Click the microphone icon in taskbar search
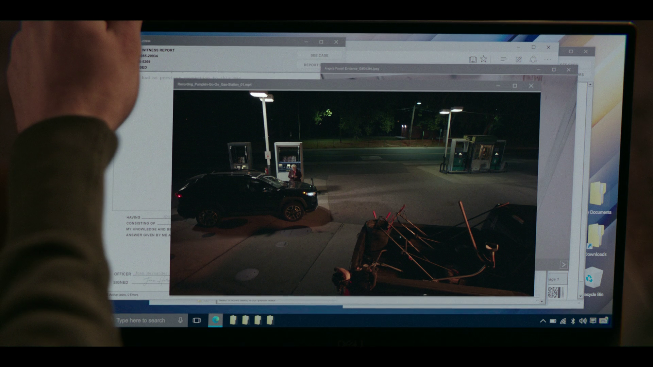The height and width of the screenshot is (367, 653). [180, 320]
